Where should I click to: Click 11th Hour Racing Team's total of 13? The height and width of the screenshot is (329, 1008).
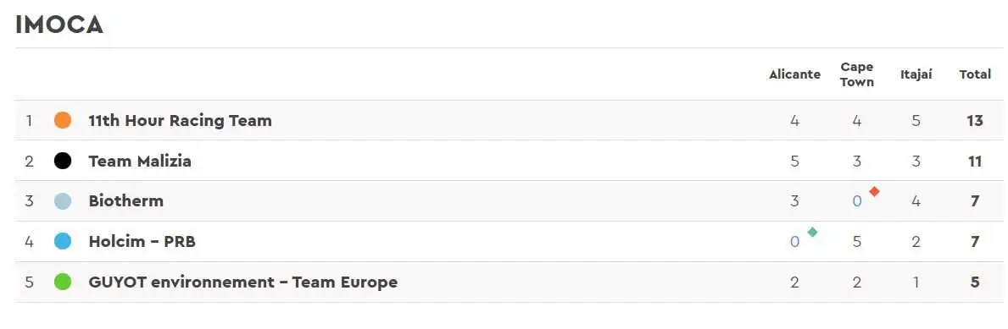[975, 121]
